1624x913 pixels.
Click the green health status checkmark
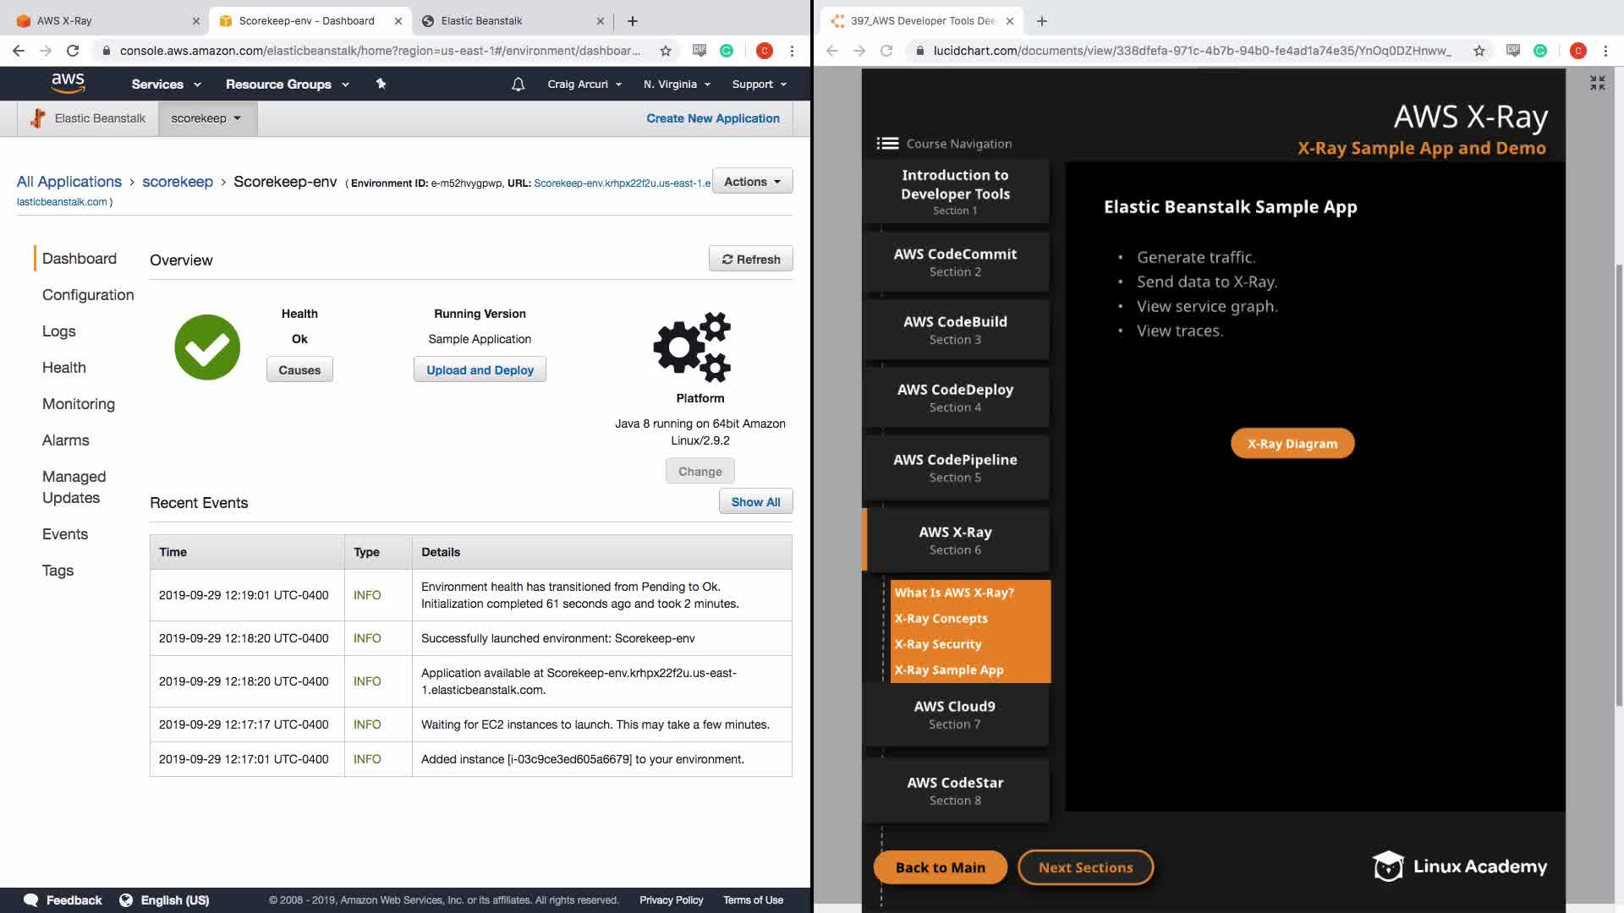[207, 347]
